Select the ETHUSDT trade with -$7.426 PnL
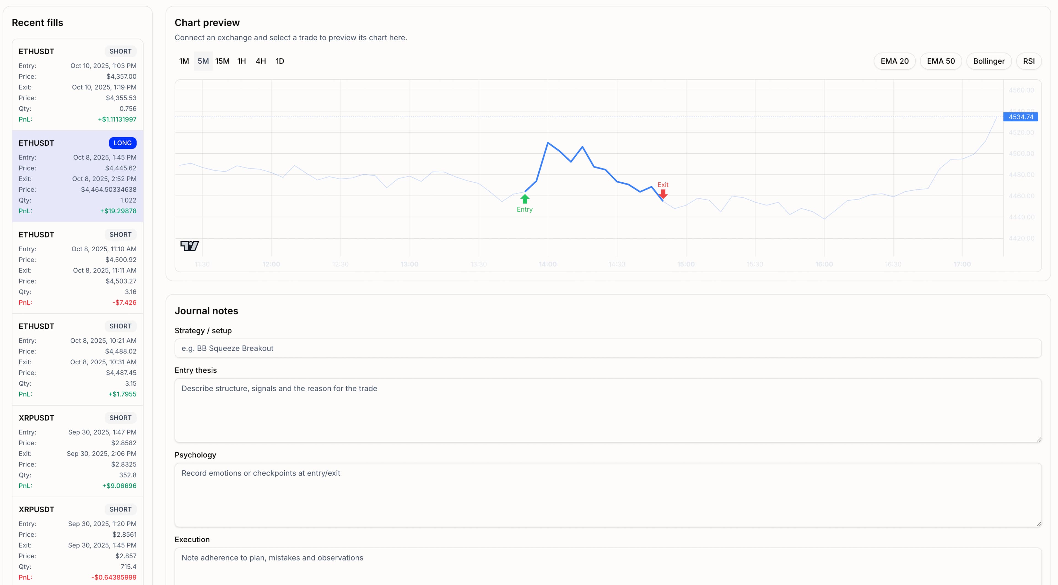The width and height of the screenshot is (1058, 585). tap(77, 268)
